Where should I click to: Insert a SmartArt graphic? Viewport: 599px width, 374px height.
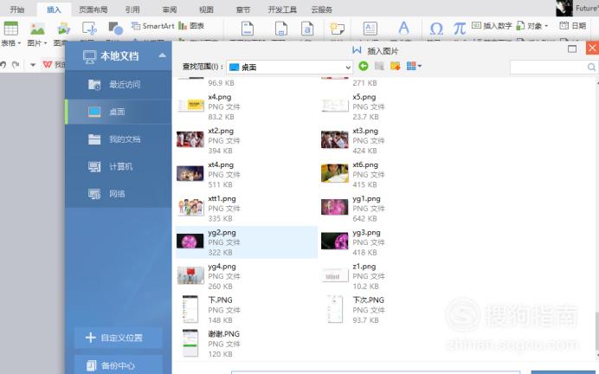(x=153, y=26)
